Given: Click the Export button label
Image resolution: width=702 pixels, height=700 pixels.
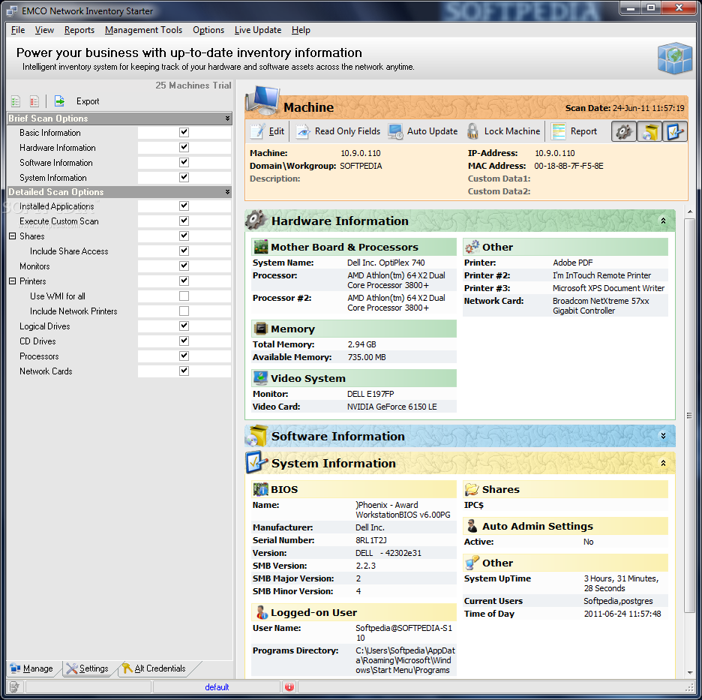Looking at the screenshot, I should coord(88,101).
